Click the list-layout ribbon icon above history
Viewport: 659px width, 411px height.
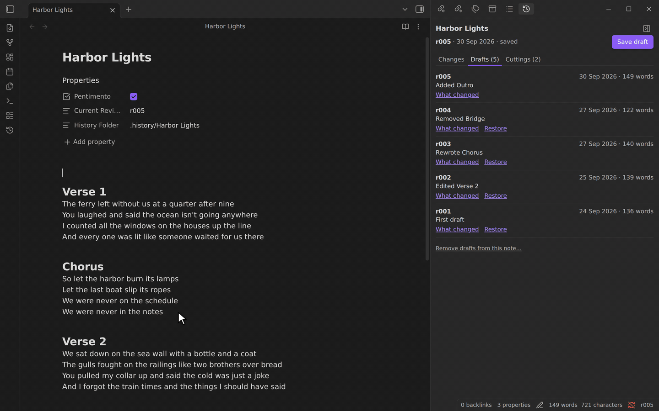pyautogui.click(x=10, y=116)
